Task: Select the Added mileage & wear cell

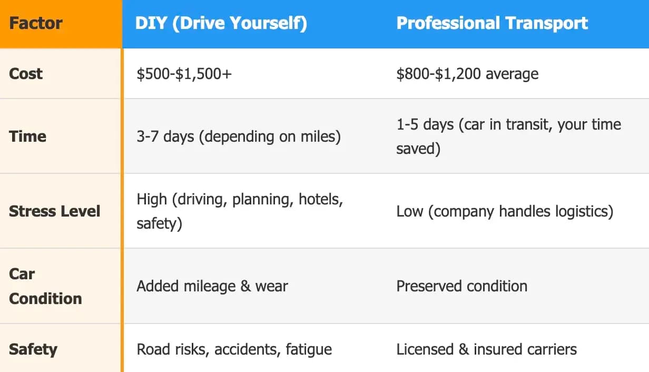Action: coord(212,286)
